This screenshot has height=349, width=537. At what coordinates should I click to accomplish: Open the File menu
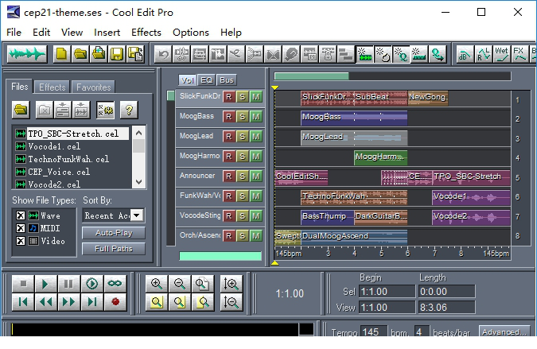(x=14, y=33)
